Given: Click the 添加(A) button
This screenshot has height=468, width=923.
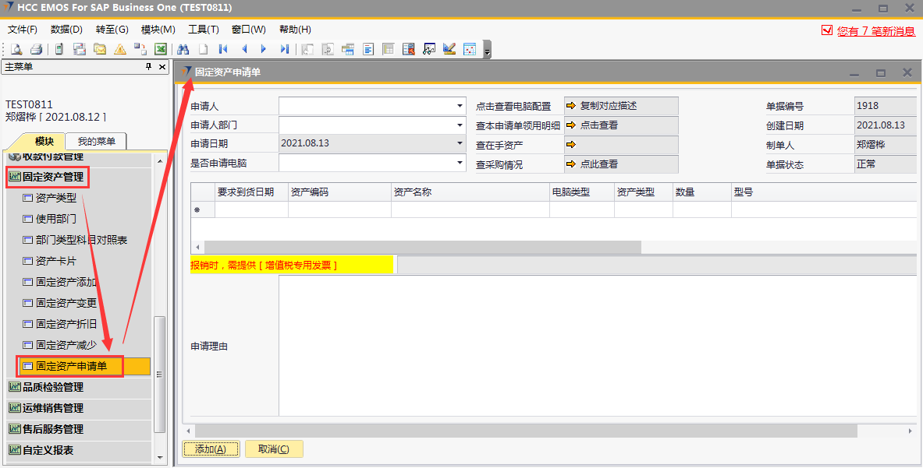Looking at the screenshot, I should click(211, 449).
